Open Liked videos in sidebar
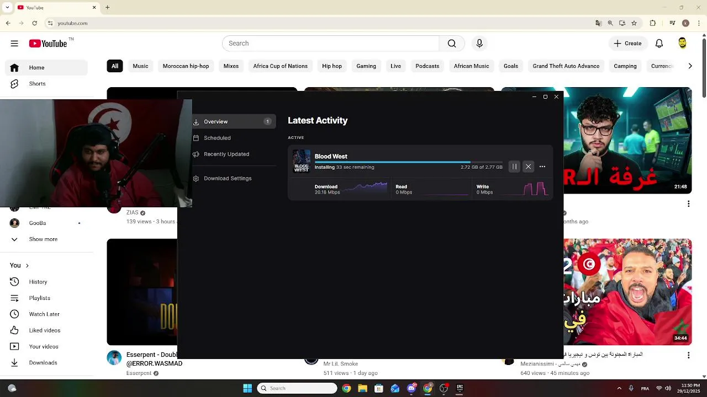The height and width of the screenshot is (397, 707). click(46, 330)
